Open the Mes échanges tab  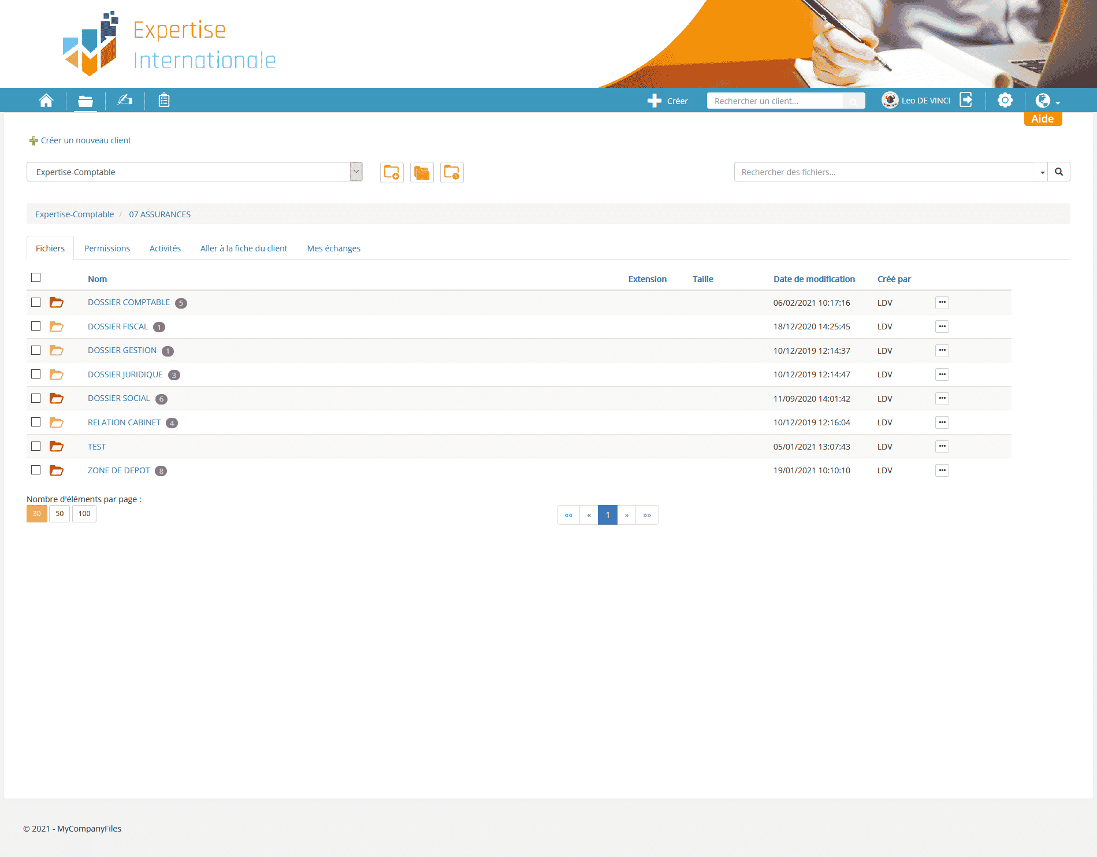(x=334, y=248)
